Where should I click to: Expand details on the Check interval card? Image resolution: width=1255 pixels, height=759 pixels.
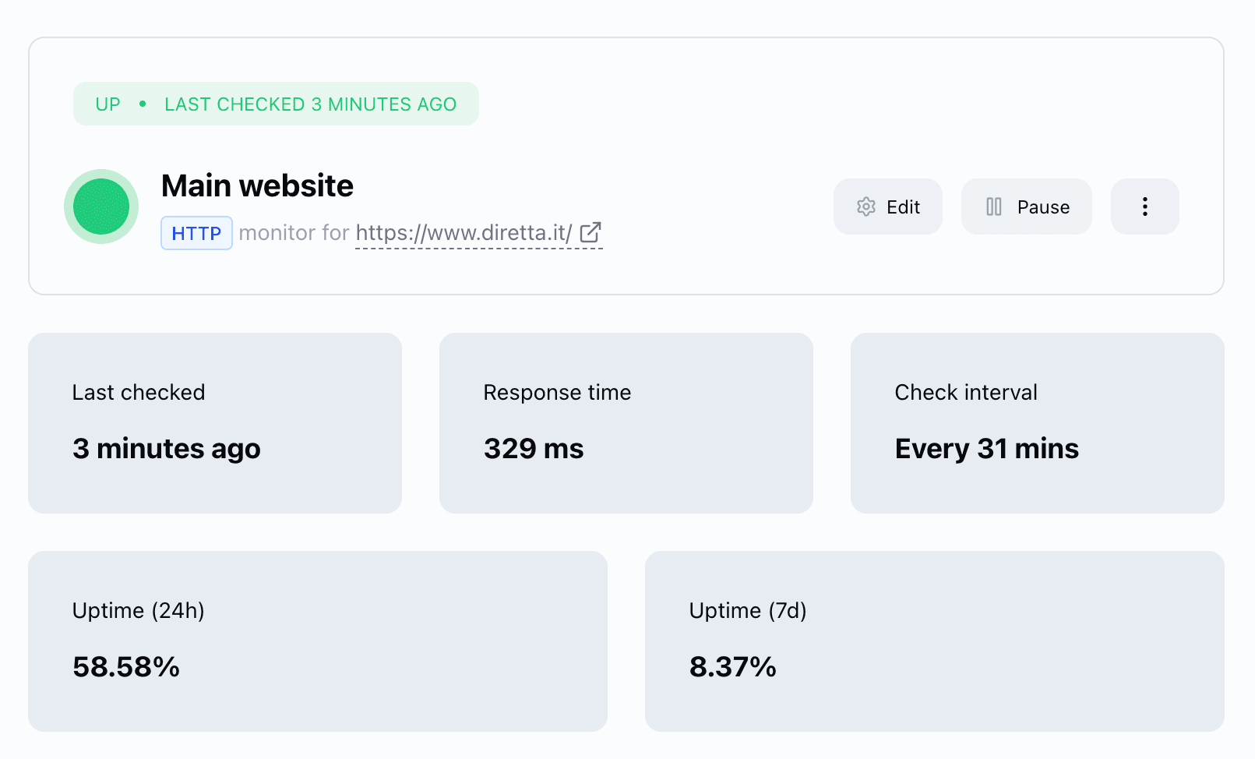pyautogui.click(x=1036, y=423)
